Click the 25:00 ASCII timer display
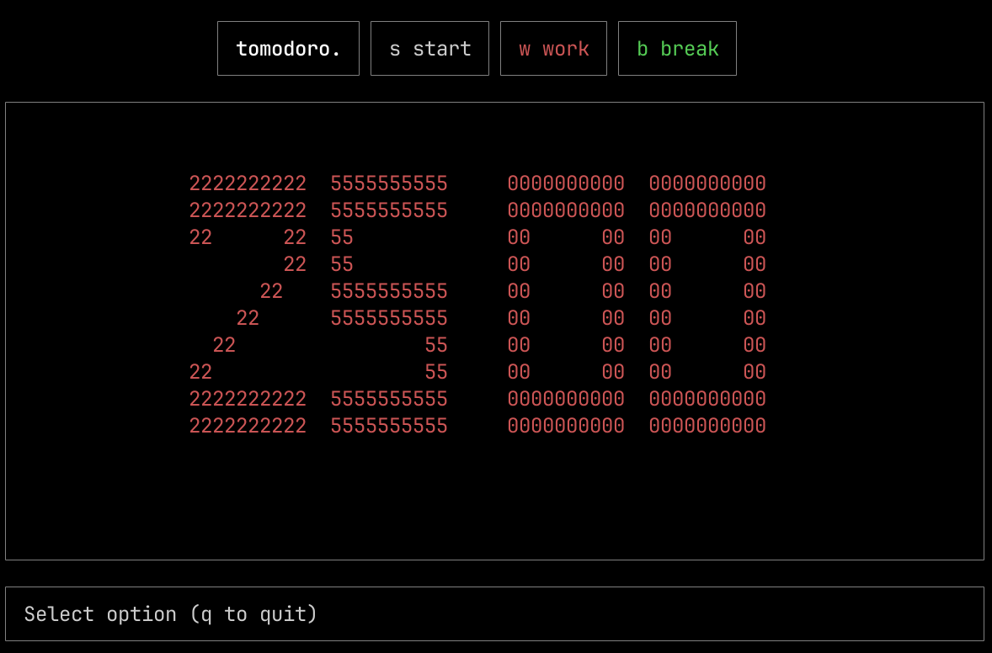Screen dimensions: 992x653 click(477, 305)
